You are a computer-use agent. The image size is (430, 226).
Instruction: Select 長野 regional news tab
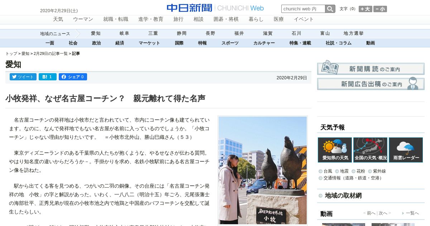coord(210,33)
